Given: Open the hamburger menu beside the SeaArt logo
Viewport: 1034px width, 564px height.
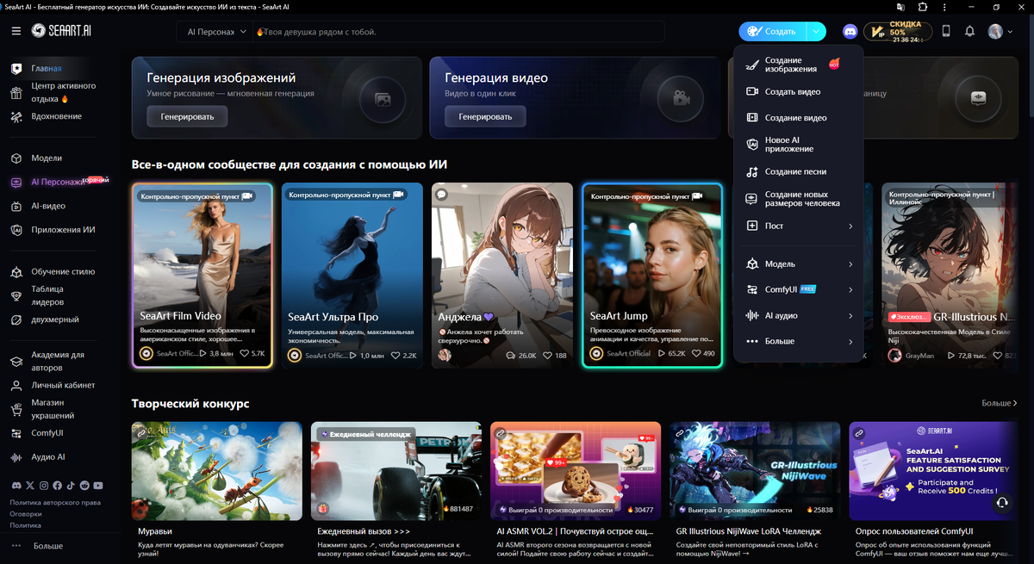Looking at the screenshot, I should [x=16, y=31].
